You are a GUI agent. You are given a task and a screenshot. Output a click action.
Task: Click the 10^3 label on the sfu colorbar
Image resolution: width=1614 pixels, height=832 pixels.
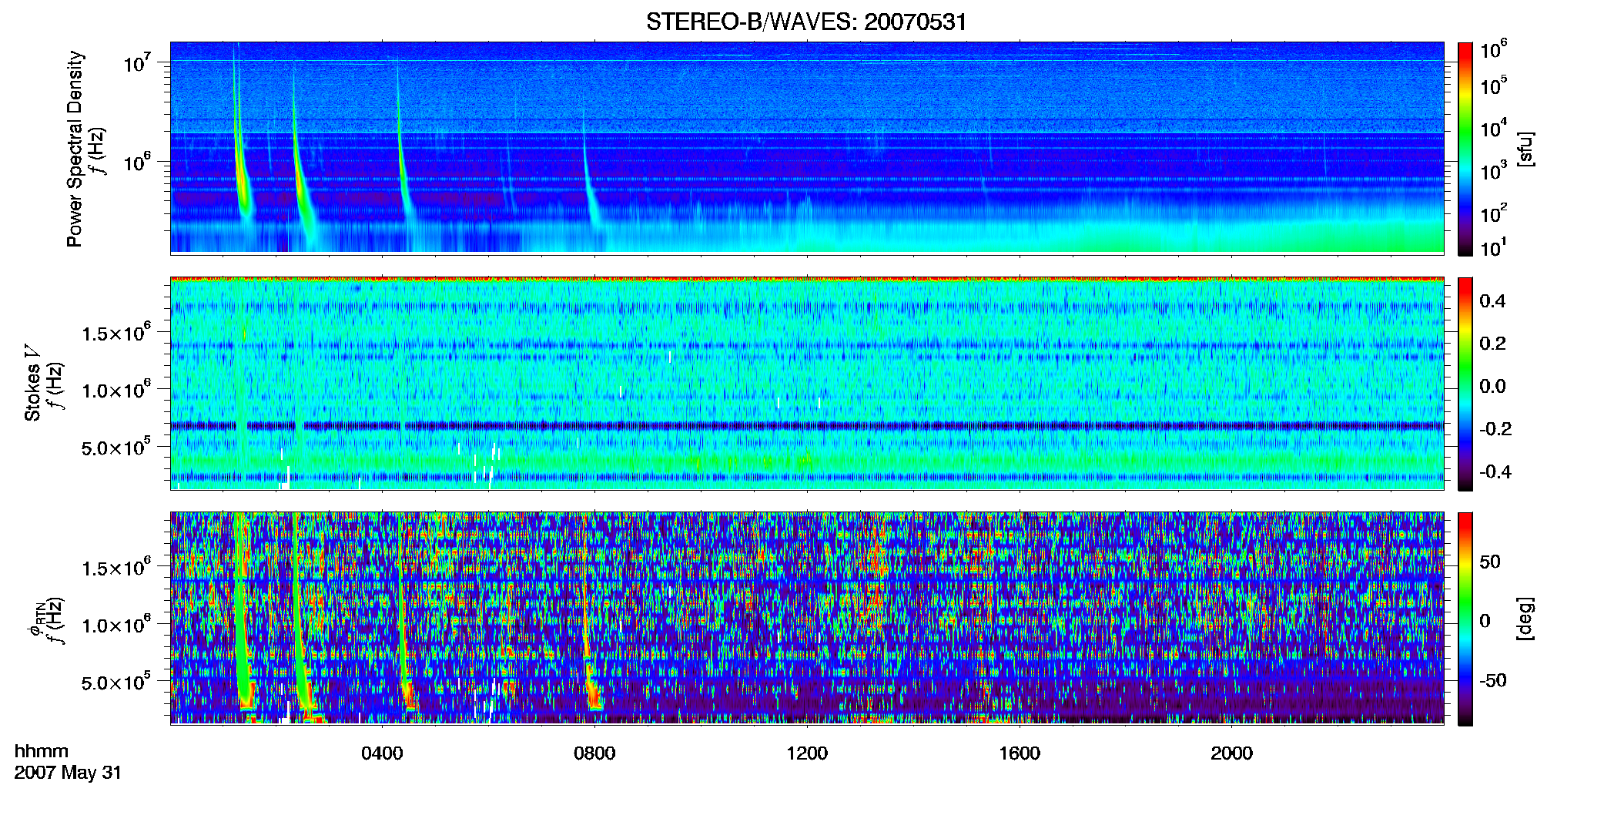(x=1493, y=170)
